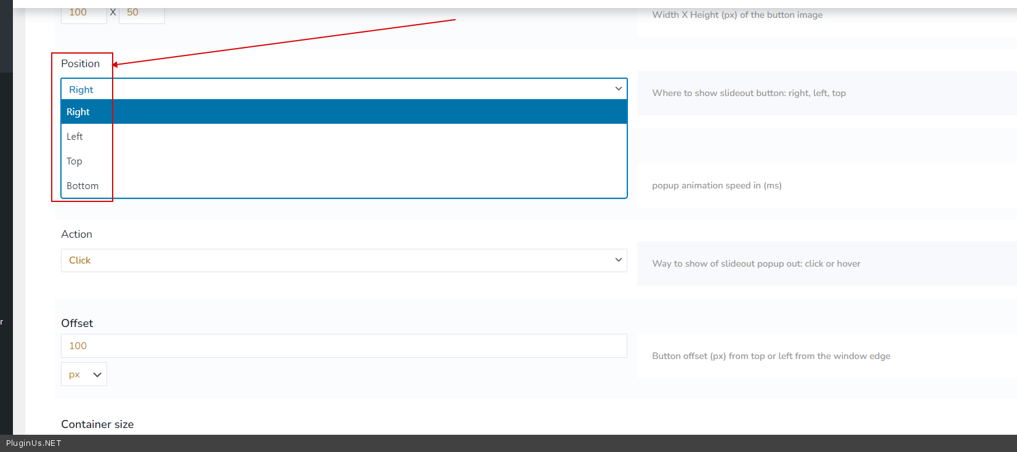Screen dimensions: 1017x452
Task: Select the Left option in Position list
Action: click(74, 137)
